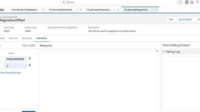200x112 pixels.
Task: Collapse the Debug Log section
Action: (x=163, y=52)
